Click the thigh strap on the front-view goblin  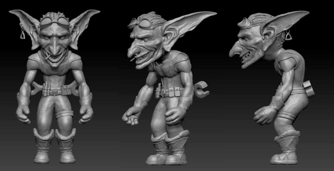[64, 114]
